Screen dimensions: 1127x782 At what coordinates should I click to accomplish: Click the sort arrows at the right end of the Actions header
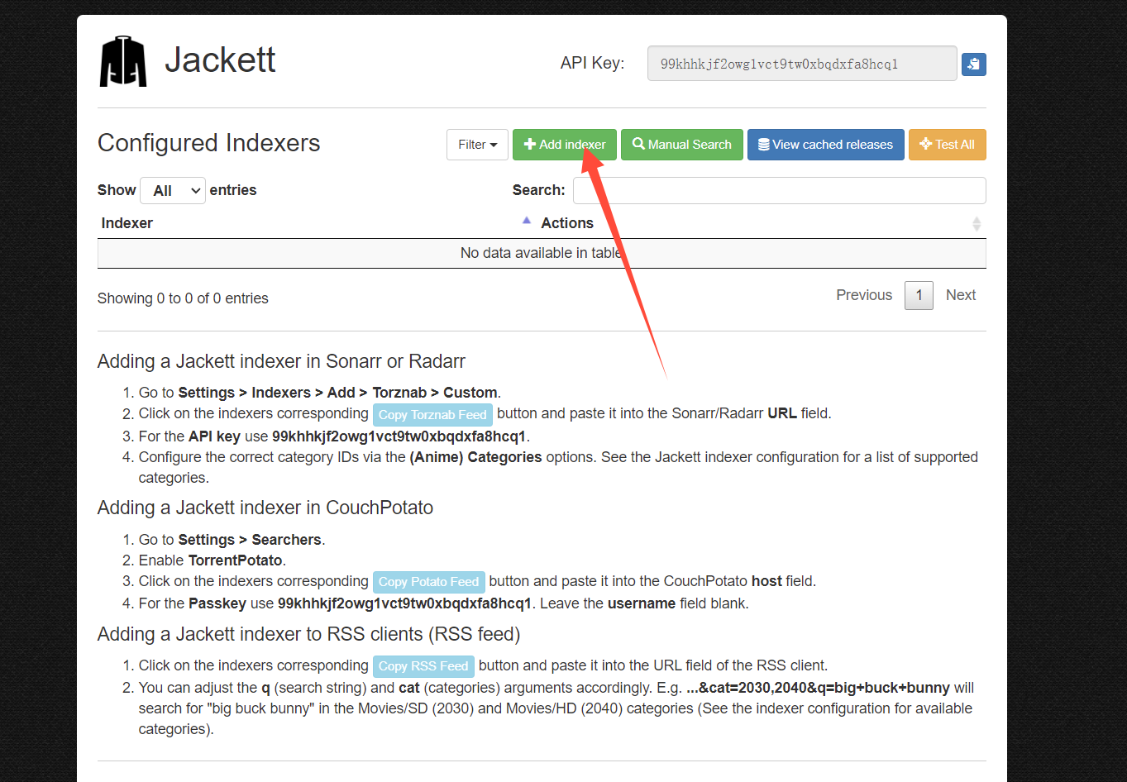pos(977,223)
